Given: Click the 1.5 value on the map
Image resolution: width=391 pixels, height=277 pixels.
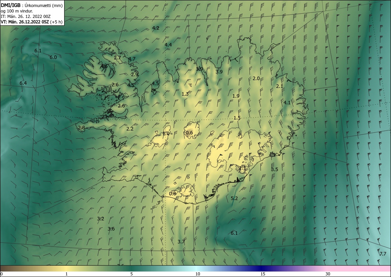Looking at the screenshot, I should (237, 118).
